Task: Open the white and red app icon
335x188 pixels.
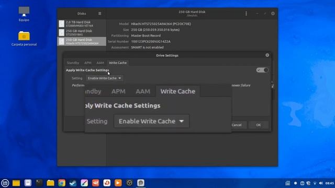Action: tap(107, 183)
